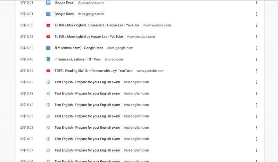
Task: Open To Kill a Mockingbird Characters YouTube link
Action: tap(97, 25)
